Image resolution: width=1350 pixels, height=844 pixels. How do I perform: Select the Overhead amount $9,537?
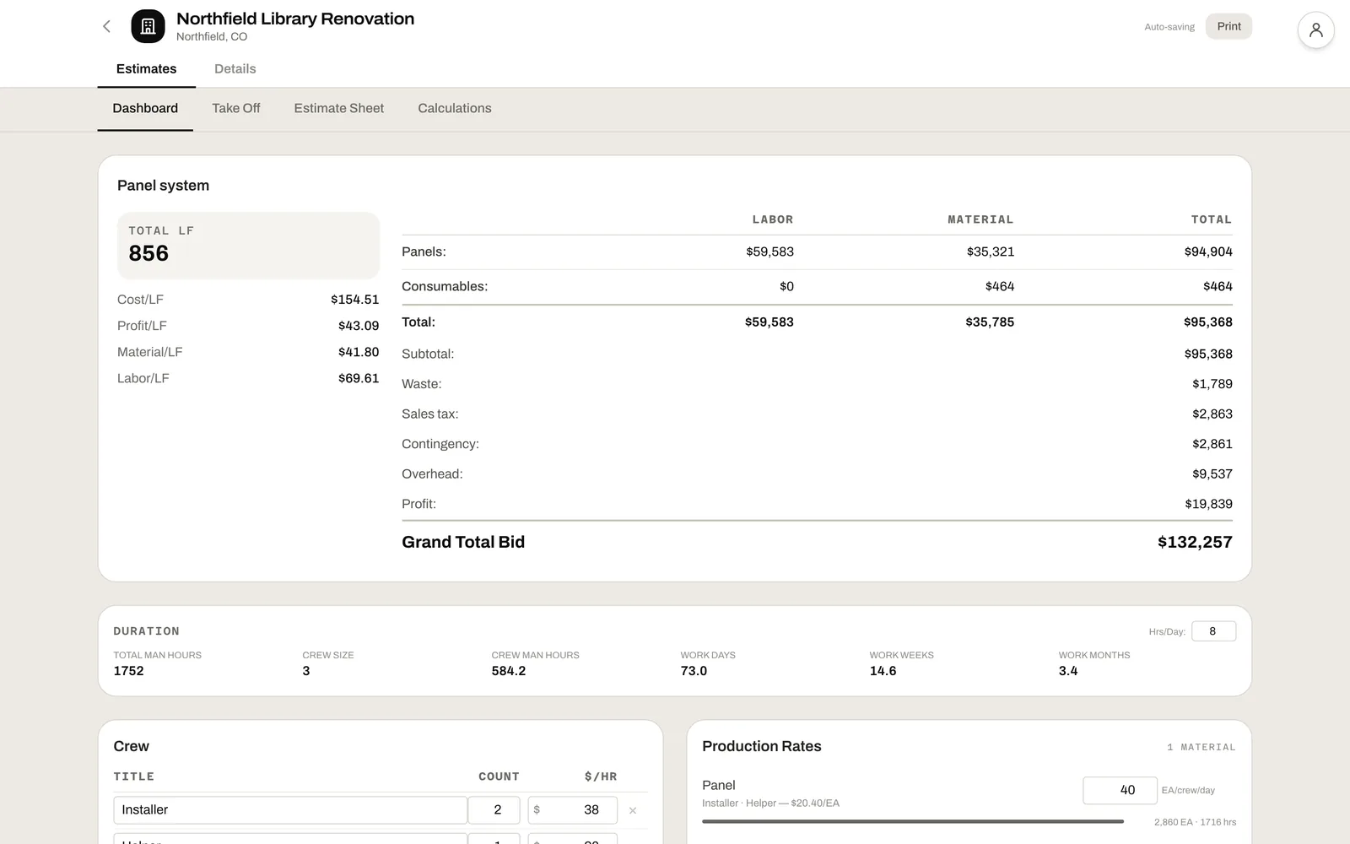pos(1212,474)
